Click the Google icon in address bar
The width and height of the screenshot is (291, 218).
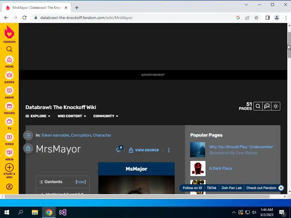coord(238,18)
